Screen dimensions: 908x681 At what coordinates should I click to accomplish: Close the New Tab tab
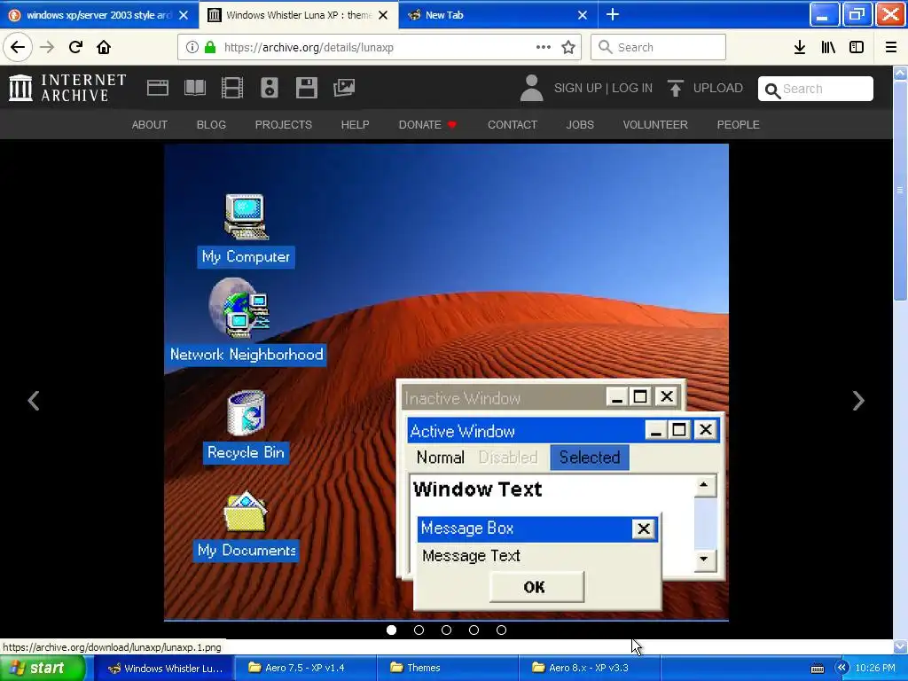pos(583,15)
